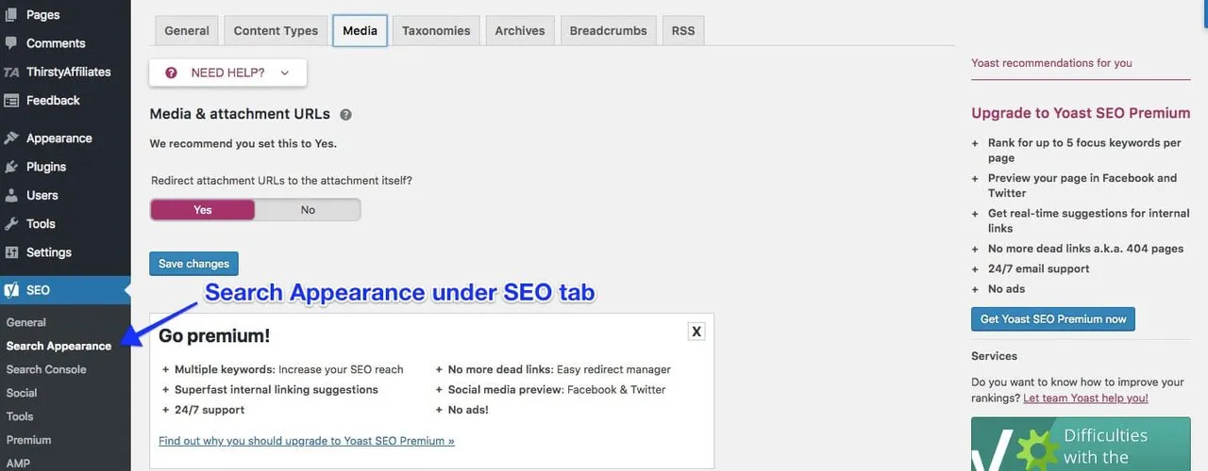Click the Pages menu icon
This screenshot has height=471, width=1208.
coord(11,14)
